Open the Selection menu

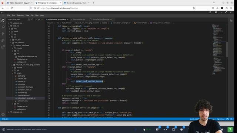20,16
